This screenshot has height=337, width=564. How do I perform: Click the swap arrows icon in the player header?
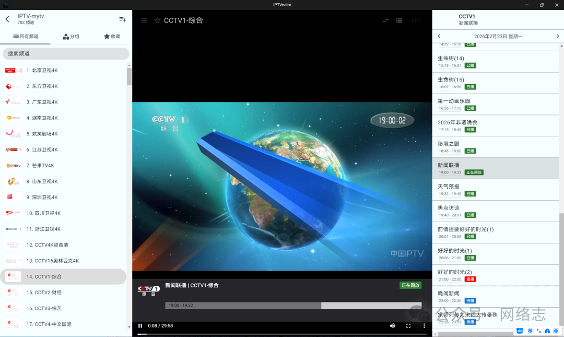[386, 20]
